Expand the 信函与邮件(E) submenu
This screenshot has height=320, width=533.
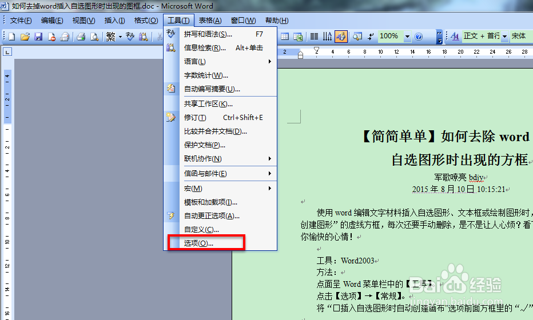coord(220,174)
